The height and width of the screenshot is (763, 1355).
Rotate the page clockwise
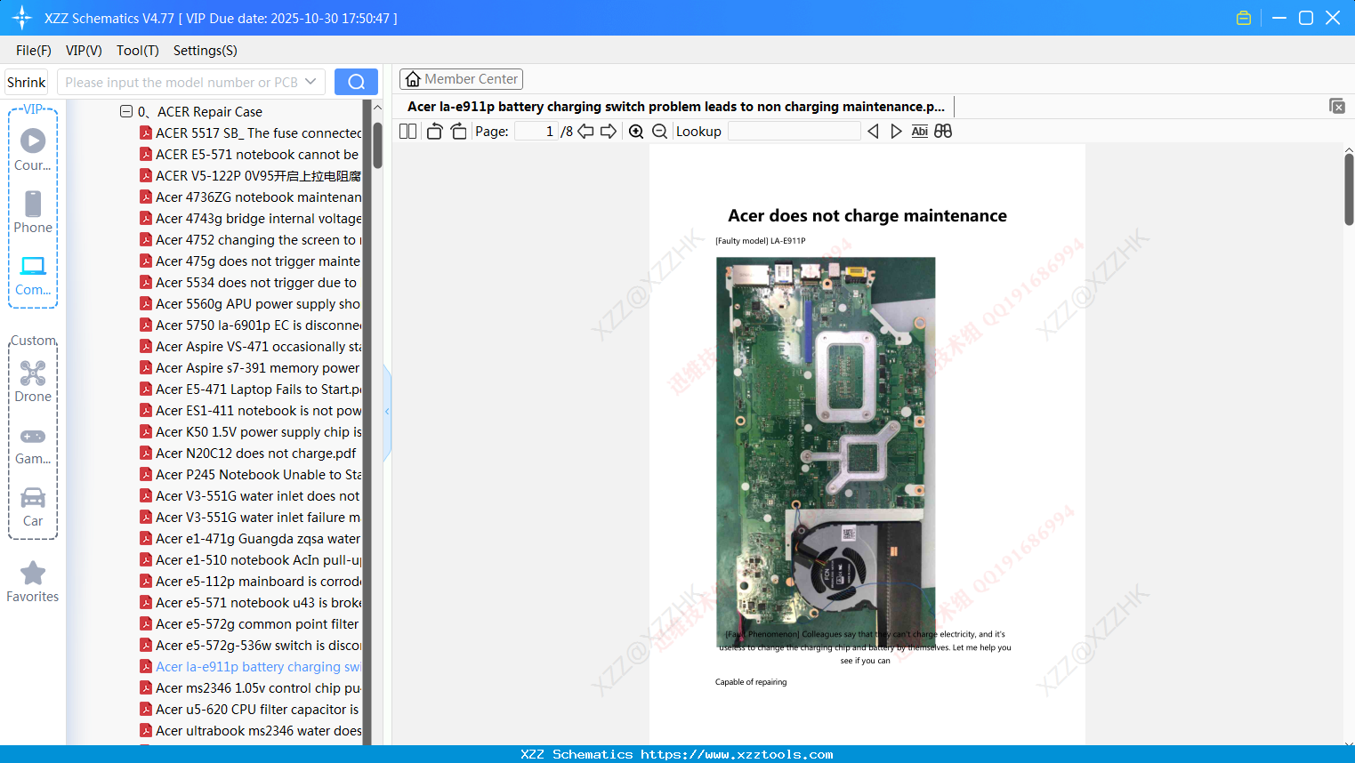pos(458,131)
